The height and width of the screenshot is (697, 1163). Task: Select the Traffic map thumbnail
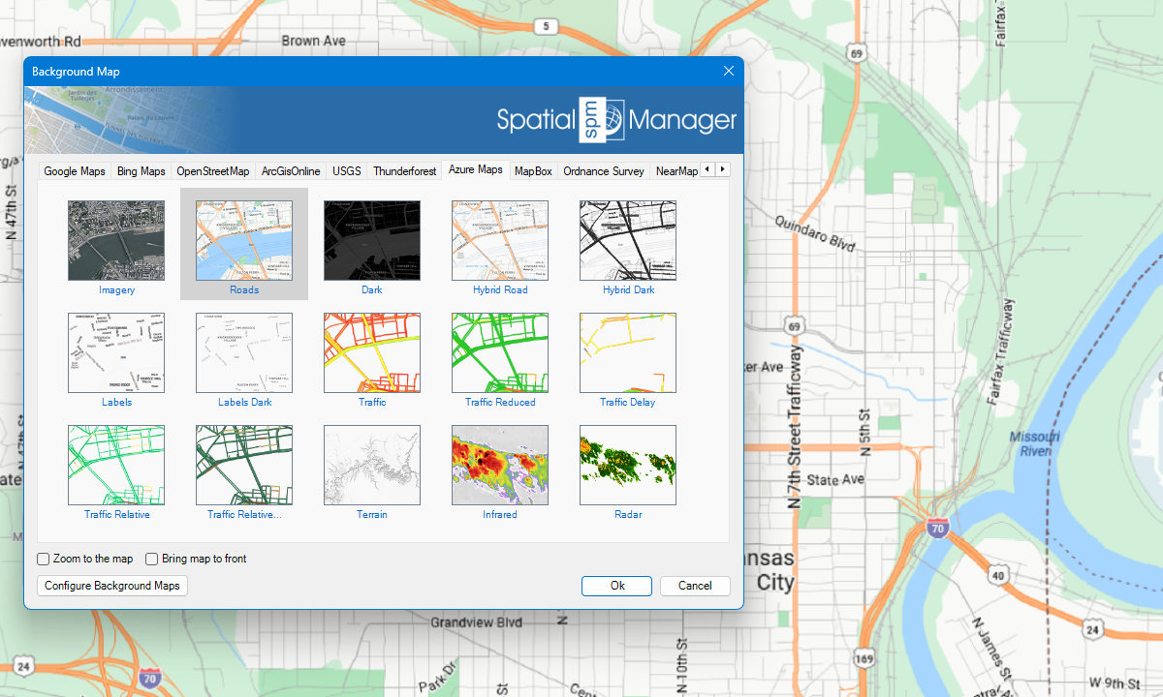point(372,352)
